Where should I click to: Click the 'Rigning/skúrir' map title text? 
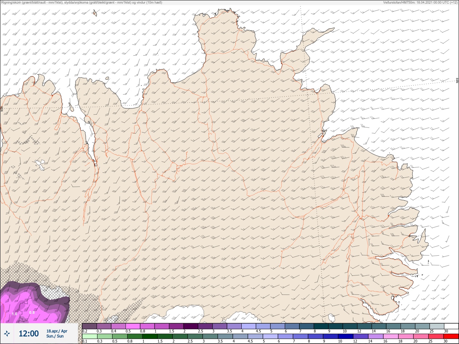coord(11,3)
